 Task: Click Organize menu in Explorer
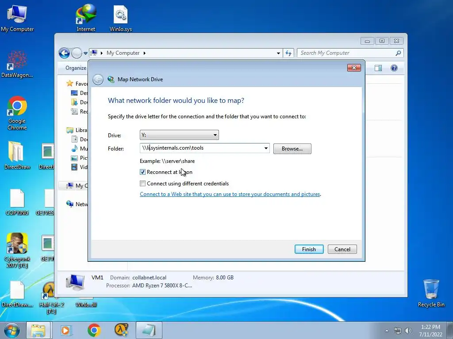[x=76, y=68]
